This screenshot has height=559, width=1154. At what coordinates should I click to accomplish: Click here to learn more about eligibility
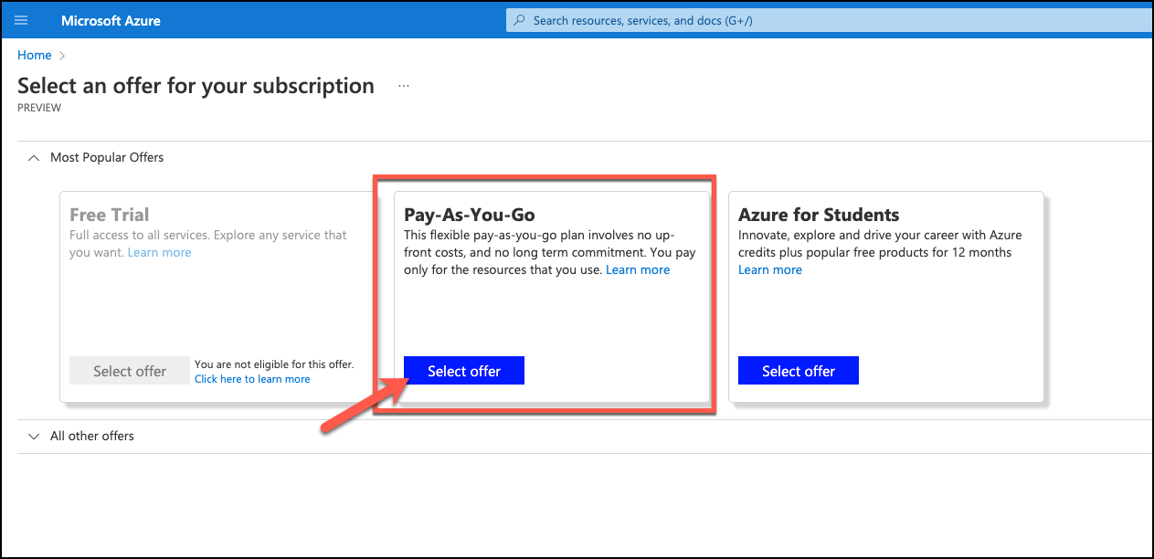point(252,379)
